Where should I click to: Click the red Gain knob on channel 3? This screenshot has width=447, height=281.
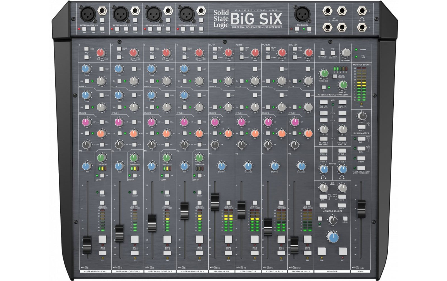tap(166, 52)
